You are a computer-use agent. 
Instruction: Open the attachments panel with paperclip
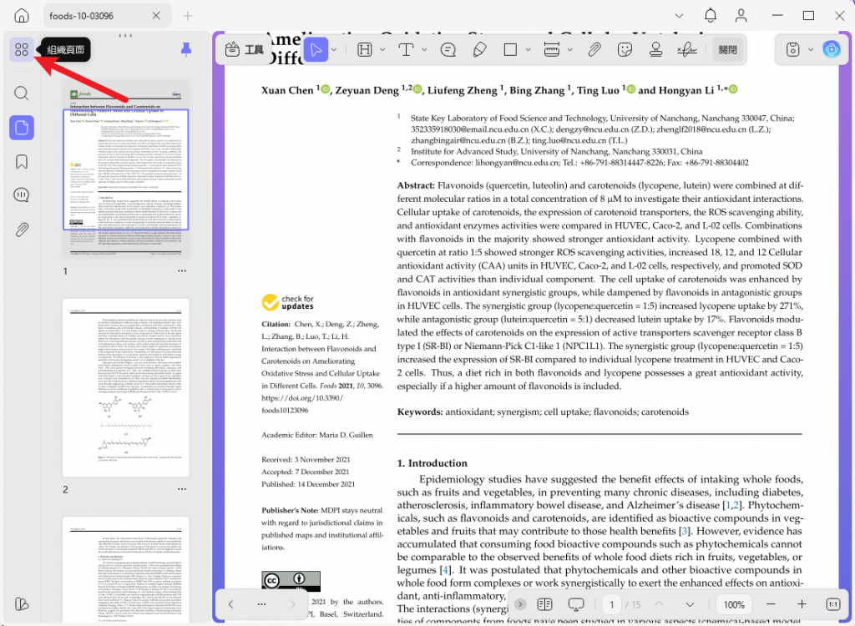click(x=22, y=230)
